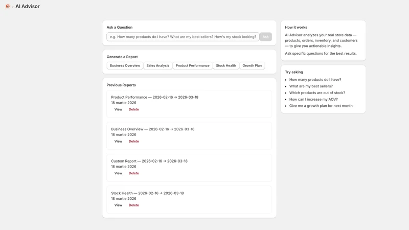Open the Stock Health report entry title
Image resolution: width=409 pixels, height=230 pixels.
(147, 193)
